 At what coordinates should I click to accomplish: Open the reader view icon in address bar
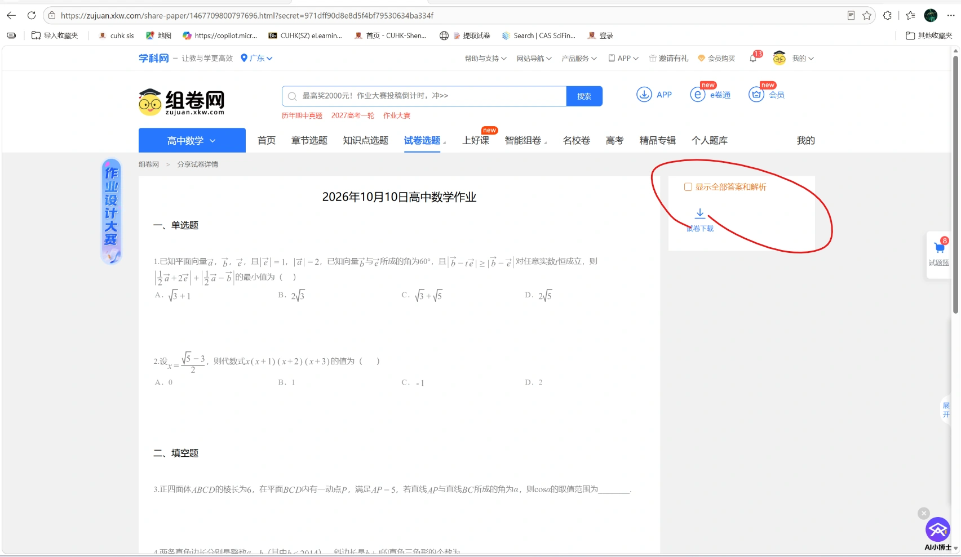coord(851,15)
